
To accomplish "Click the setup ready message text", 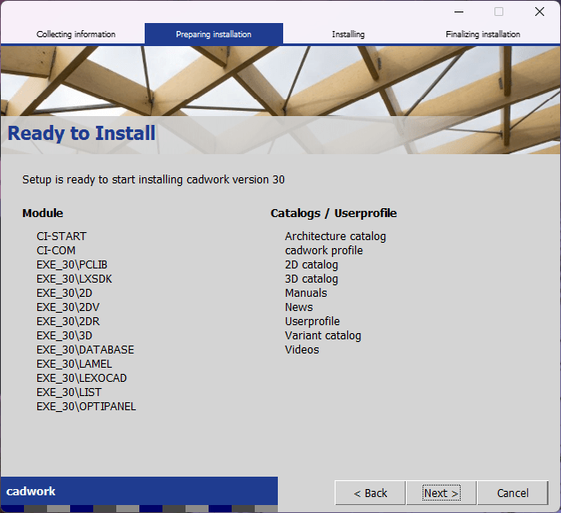I will pyautogui.click(x=154, y=180).
